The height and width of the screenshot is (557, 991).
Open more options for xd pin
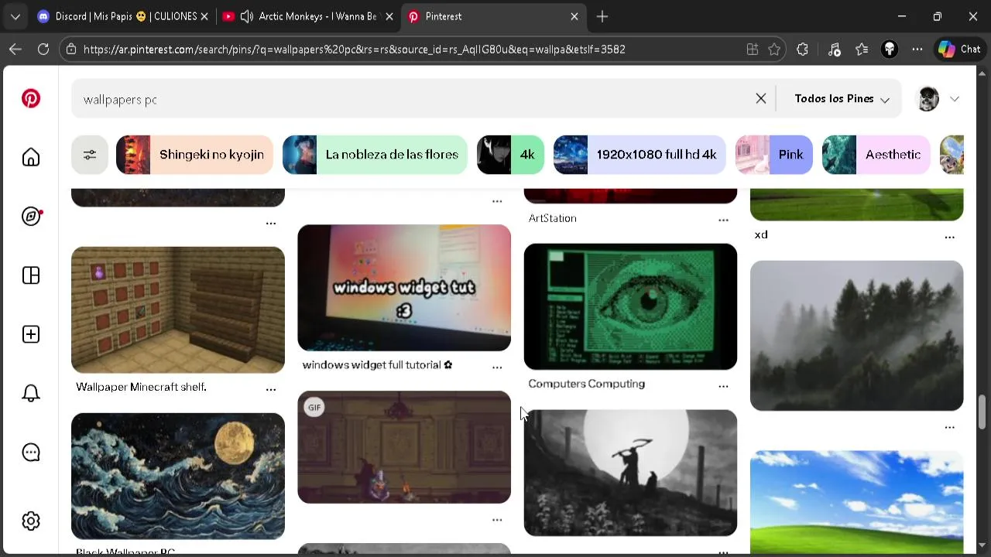pyautogui.click(x=949, y=237)
